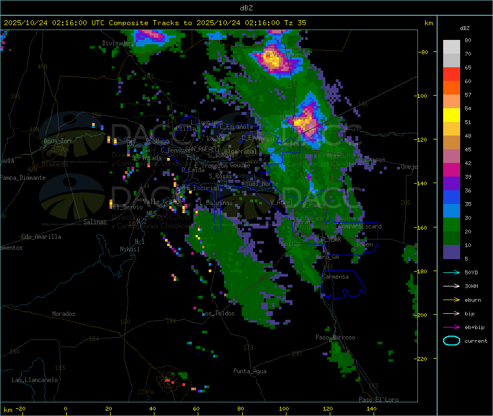493x416 pixels.
Task: Click the 'Algarrobal' map label
Action: click(240, 151)
